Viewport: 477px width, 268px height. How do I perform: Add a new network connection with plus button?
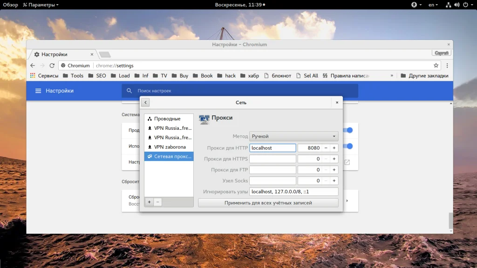149,202
